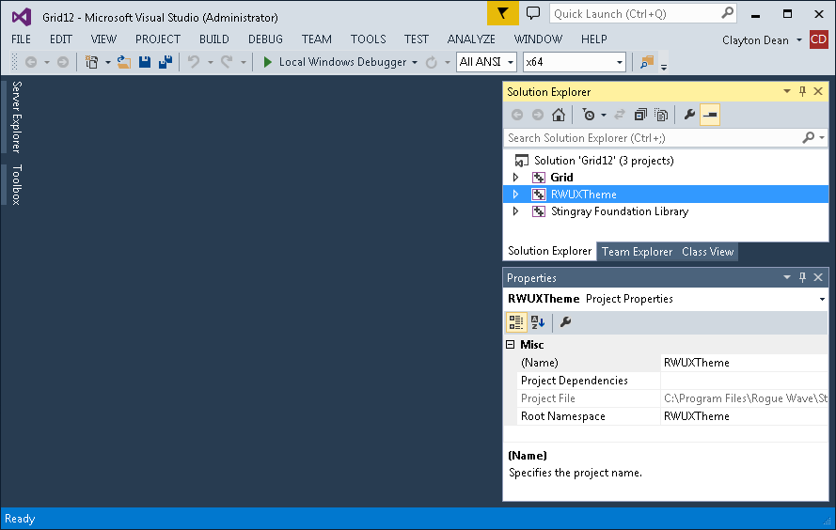The width and height of the screenshot is (836, 530).
Task: Expand the Stingray Foundation Library node
Action: coord(515,211)
